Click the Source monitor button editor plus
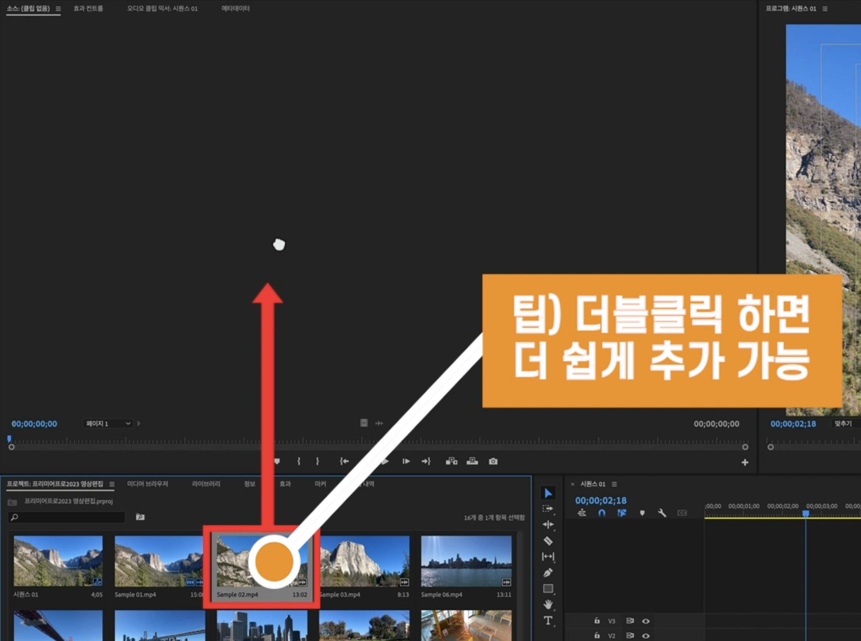 (745, 462)
